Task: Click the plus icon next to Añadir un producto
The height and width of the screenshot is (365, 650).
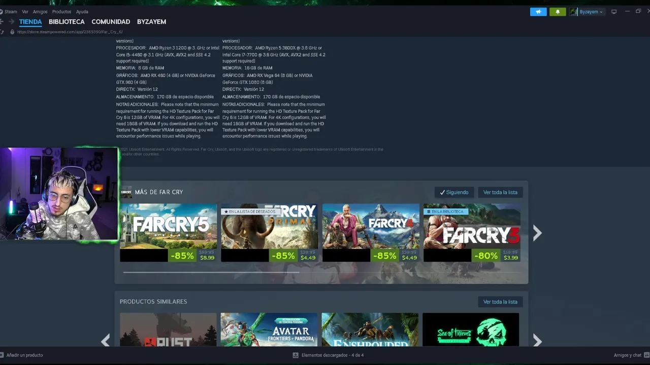Action: [x=2, y=355]
